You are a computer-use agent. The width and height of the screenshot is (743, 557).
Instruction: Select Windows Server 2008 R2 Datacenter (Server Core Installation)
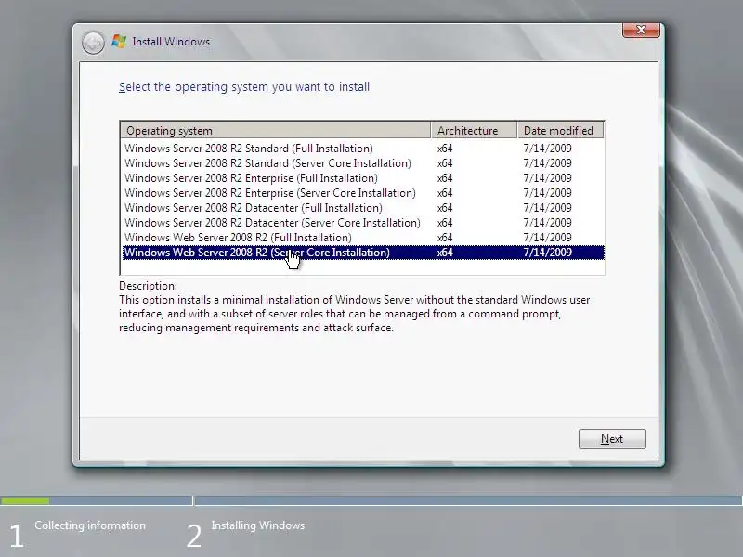[363, 223]
